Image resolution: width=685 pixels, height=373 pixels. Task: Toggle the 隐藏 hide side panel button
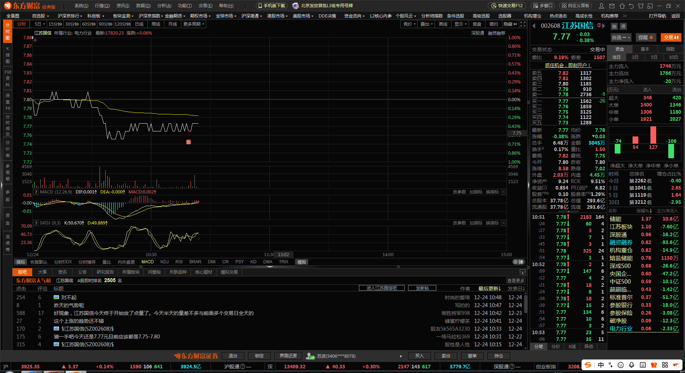510,24
